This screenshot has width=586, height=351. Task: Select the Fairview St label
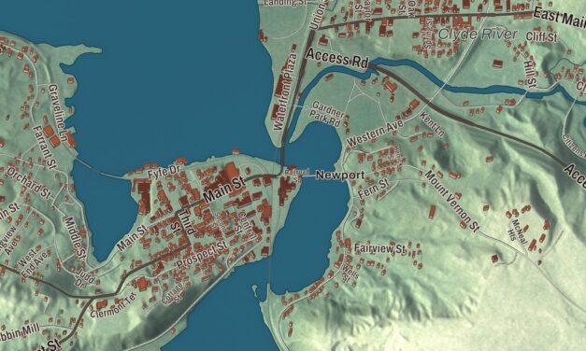tap(379, 248)
